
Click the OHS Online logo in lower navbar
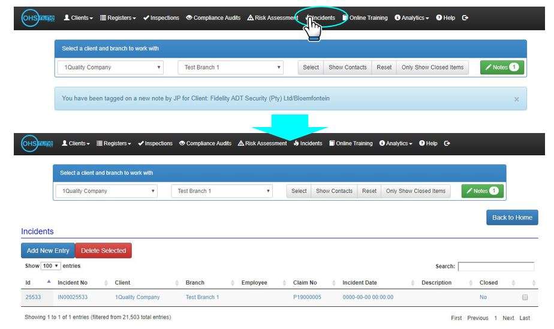coord(37,143)
